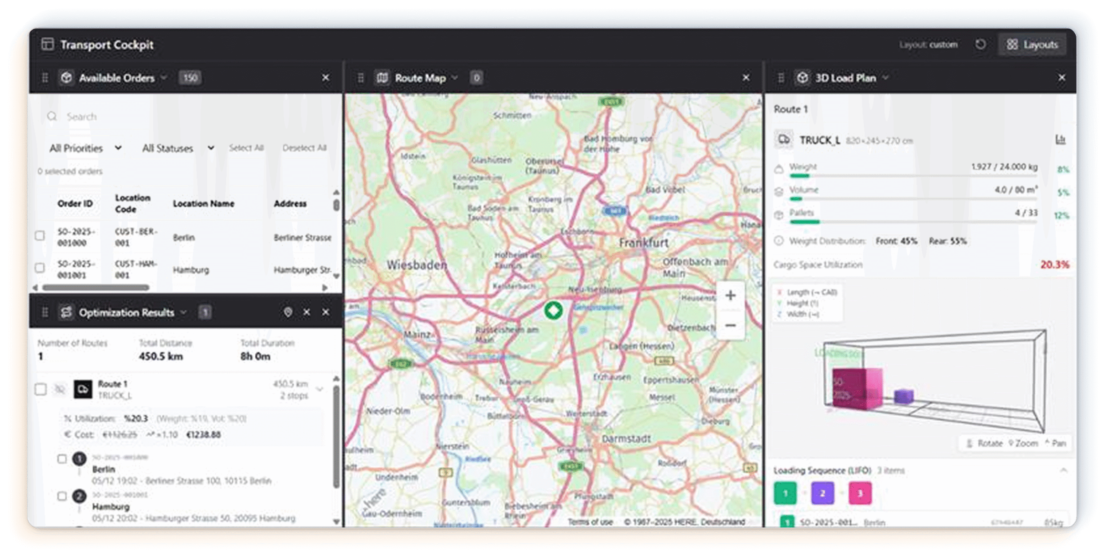This screenshot has width=1106, height=557.
Task: Open the Layouts menu button
Action: pyautogui.click(x=1032, y=44)
